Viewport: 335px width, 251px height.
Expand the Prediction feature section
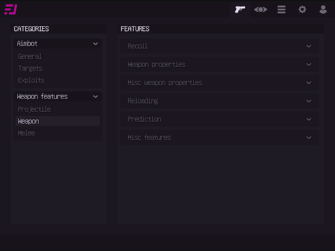click(309, 119)
